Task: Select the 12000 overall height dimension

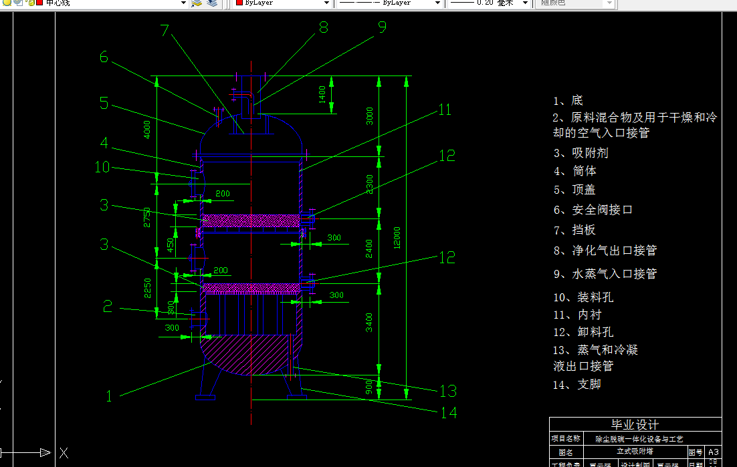Action: pos(397,237)
